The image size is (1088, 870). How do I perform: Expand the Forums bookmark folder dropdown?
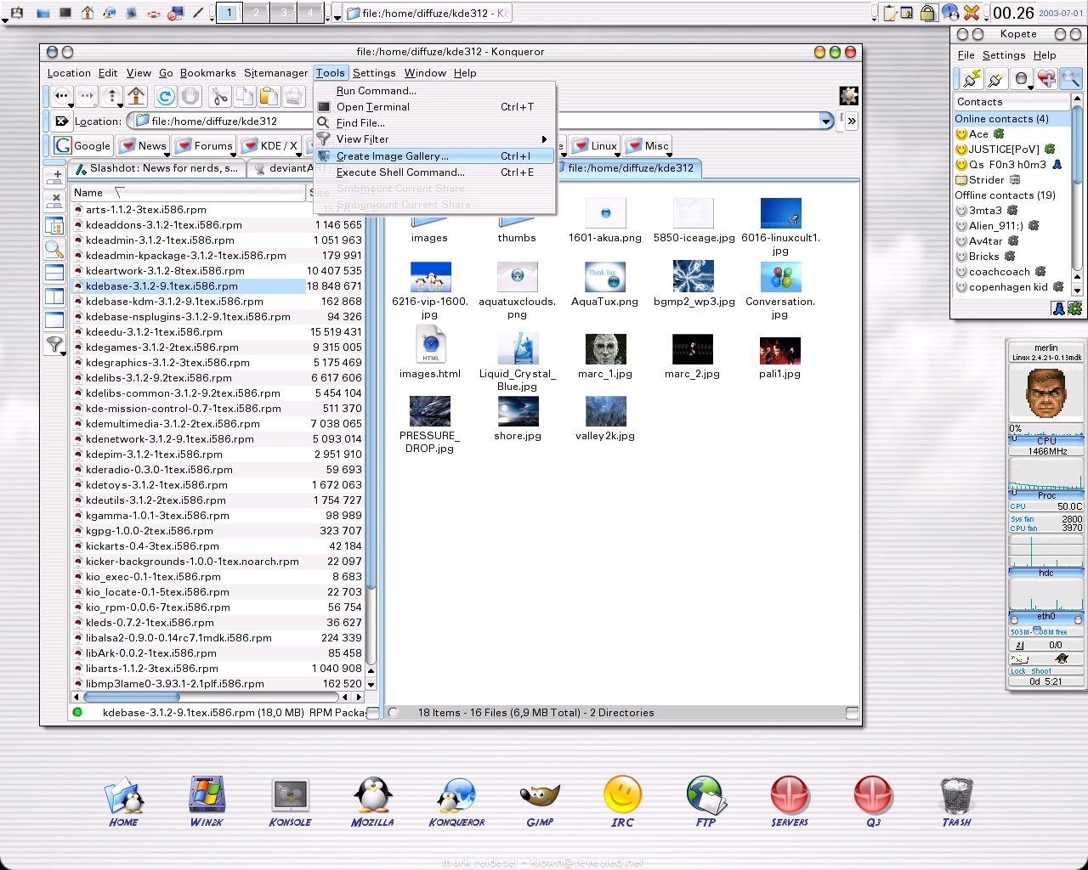click(203, 145)
